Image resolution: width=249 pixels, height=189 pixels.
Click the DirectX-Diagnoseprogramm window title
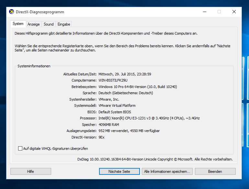pyautogui.click(x=40, y=12)
